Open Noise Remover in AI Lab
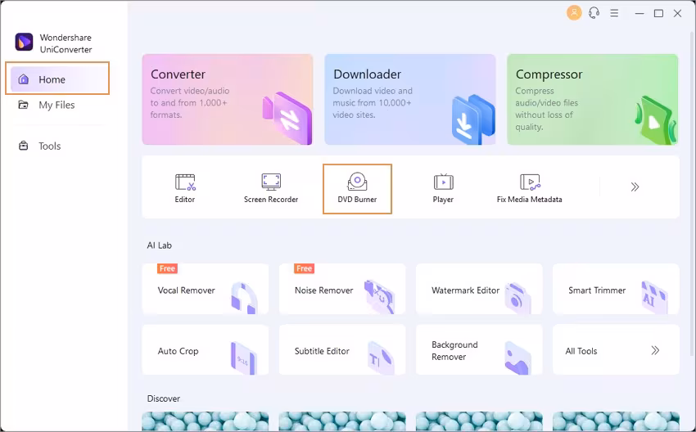Image resolution: width=696 pixels, height=432 pixels. (x=341, y=289)
